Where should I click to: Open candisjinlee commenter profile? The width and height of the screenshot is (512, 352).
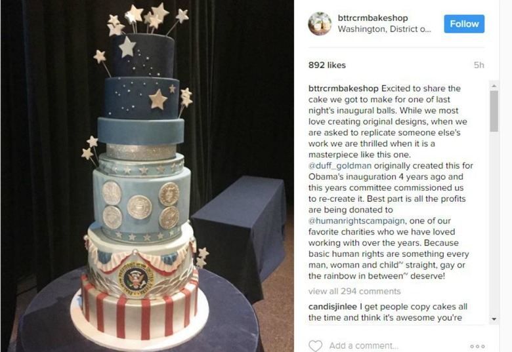[333, 307]
